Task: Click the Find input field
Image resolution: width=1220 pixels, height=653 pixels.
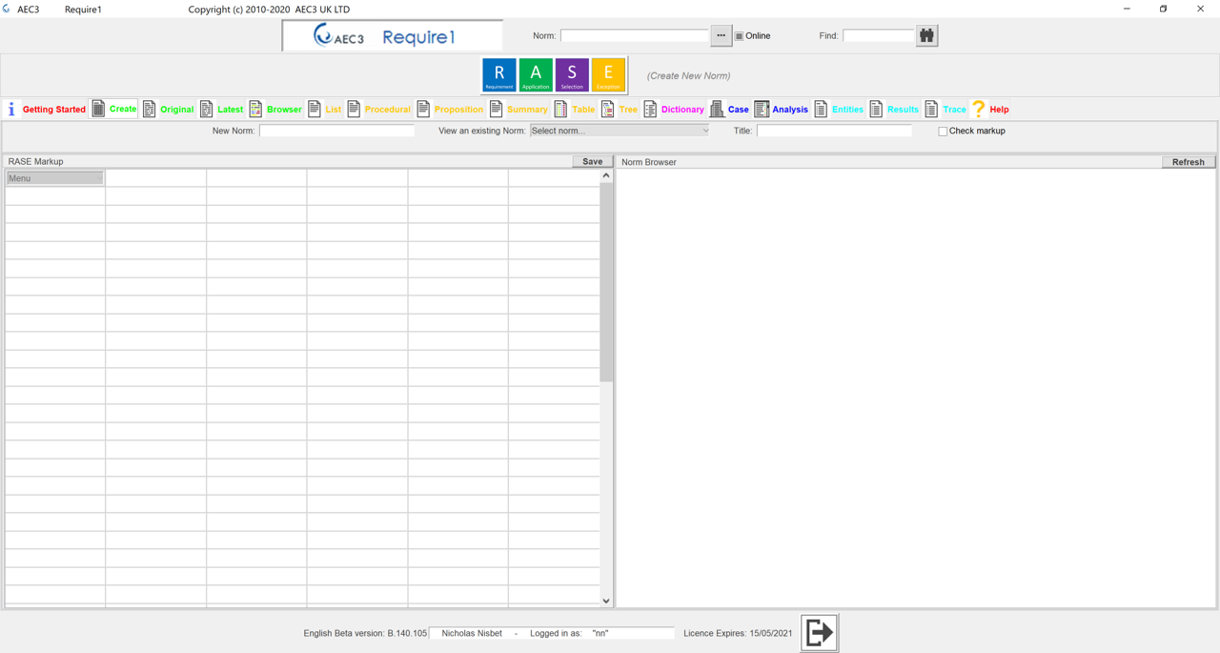Action: point(879,35)
